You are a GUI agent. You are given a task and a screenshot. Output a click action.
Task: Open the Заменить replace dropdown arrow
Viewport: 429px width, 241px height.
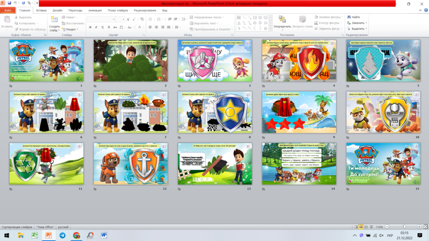(366, 23)
